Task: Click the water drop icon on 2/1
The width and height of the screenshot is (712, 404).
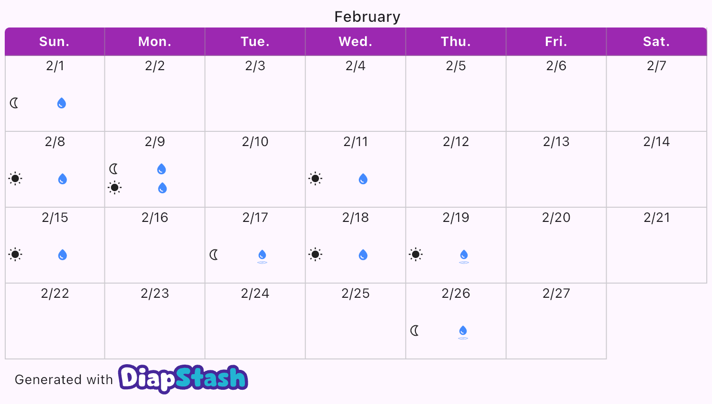Action: click(x=62, y=103)
